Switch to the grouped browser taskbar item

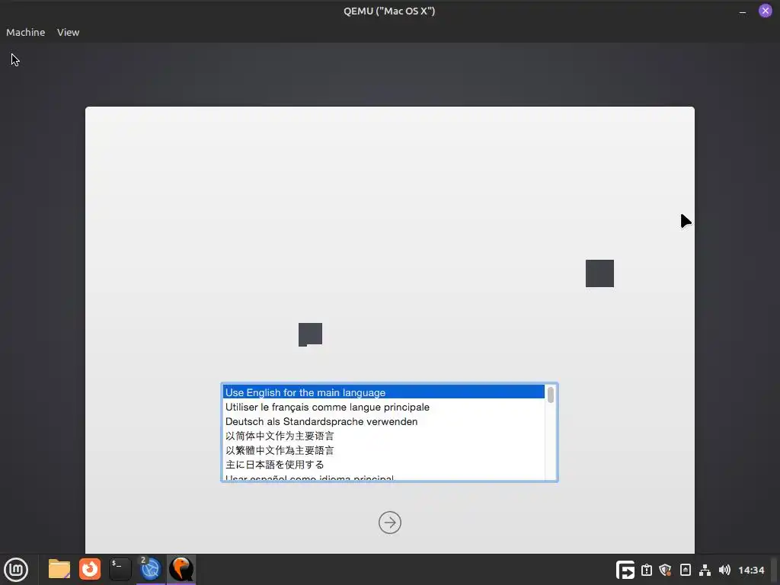pyautogui.click(x=150, y=569)
